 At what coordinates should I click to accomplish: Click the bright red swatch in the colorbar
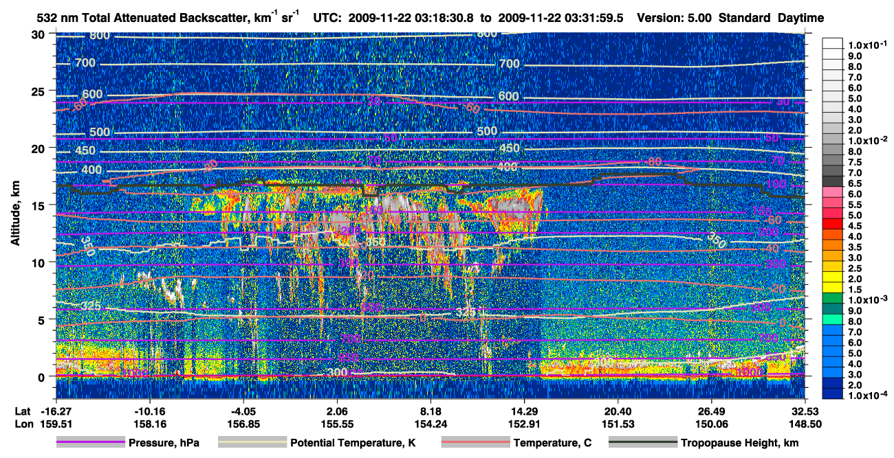click(833, 225)
